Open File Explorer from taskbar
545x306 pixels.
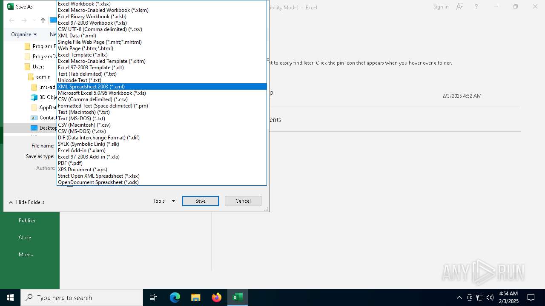pos(196,297)
